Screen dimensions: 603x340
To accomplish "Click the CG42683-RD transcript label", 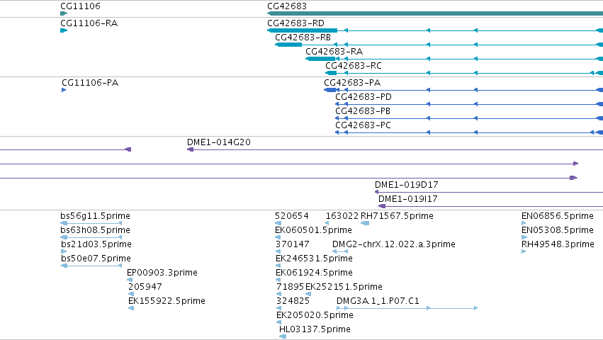I will [x=295, y=23].
